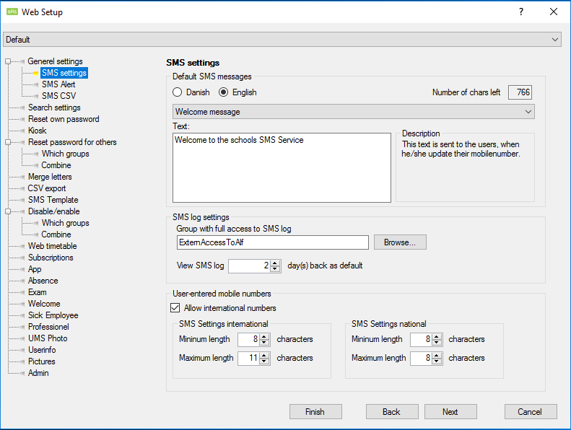Collapse the Disable/enable tree node

[8, 211]
